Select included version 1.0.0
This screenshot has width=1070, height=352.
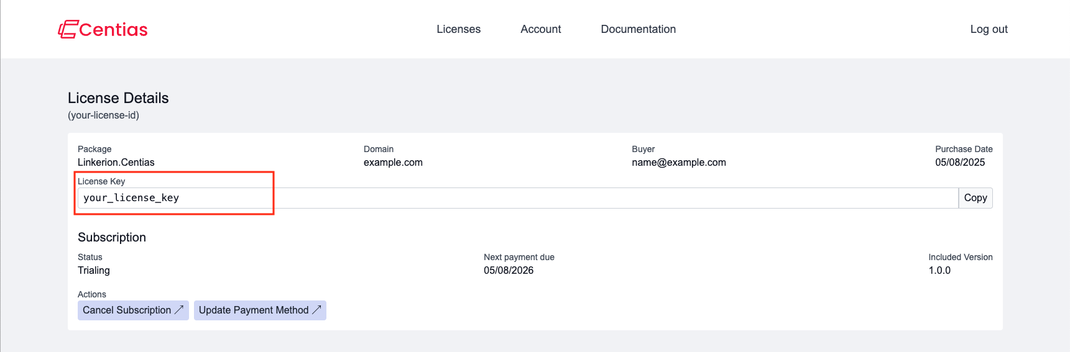[939, 271]
